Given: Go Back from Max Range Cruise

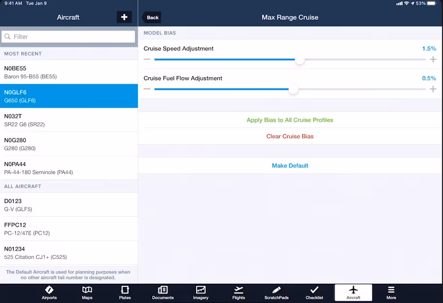Looking at the screenshot, I should [x=152, y=17].
